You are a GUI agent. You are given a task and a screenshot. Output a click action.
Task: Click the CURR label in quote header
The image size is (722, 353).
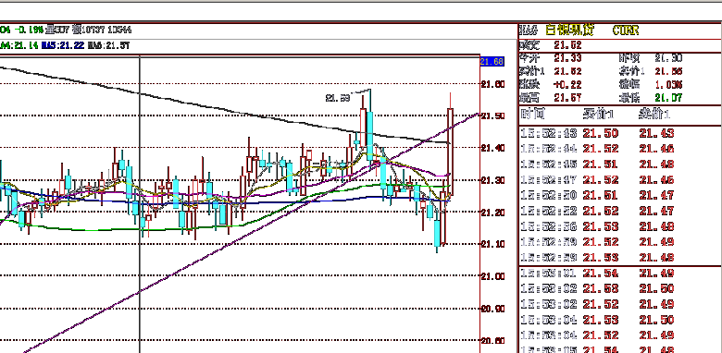626,30
